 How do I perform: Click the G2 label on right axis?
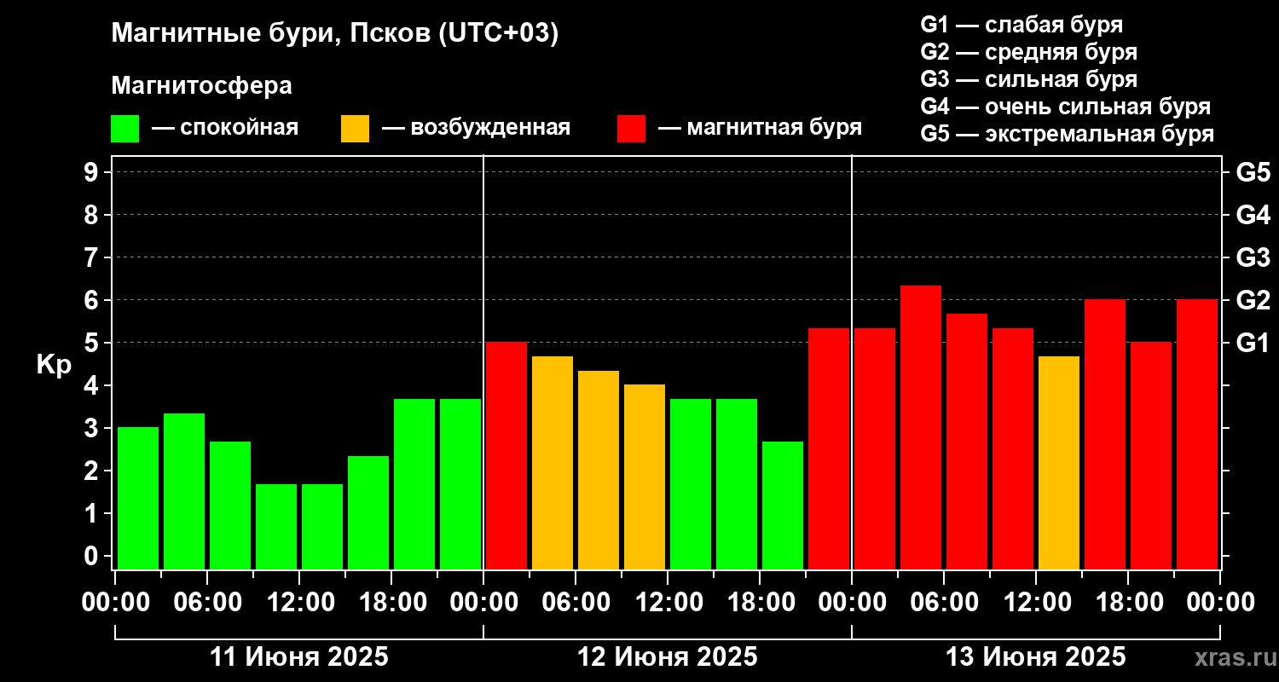coord(1253,300)
